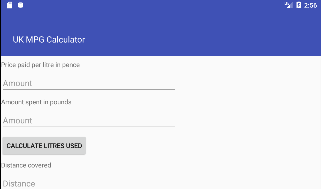Image resolution: width=321 pixels, height=189 pixels.
Task: Tap the 'Amount' hint under pounds label
Action: (18, 121)
